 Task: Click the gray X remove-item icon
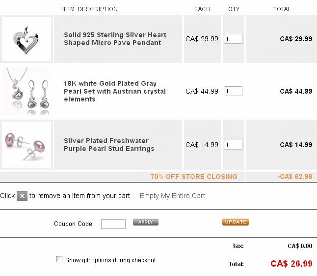[22, 196]
